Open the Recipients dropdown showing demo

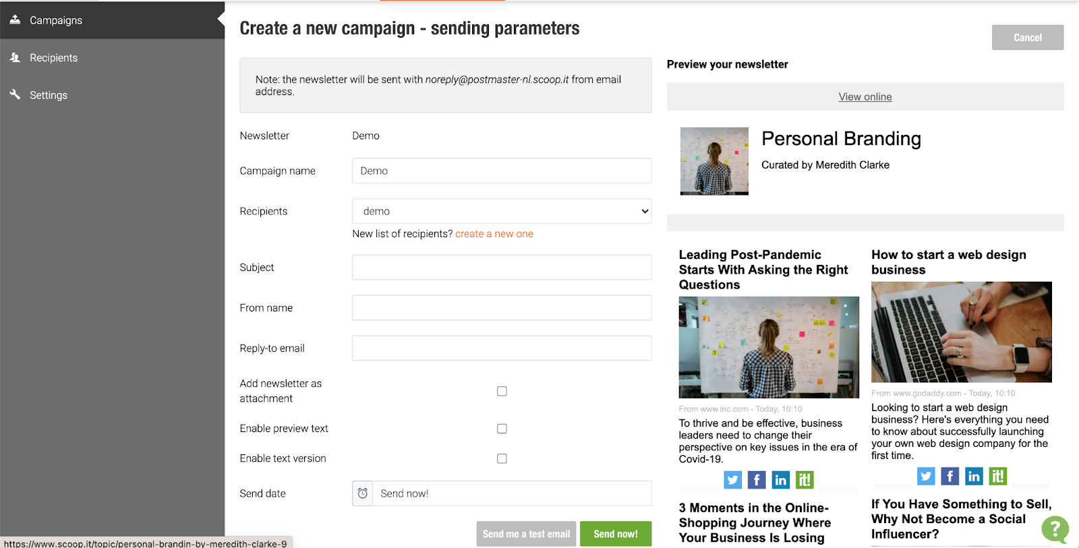[502, 211]
